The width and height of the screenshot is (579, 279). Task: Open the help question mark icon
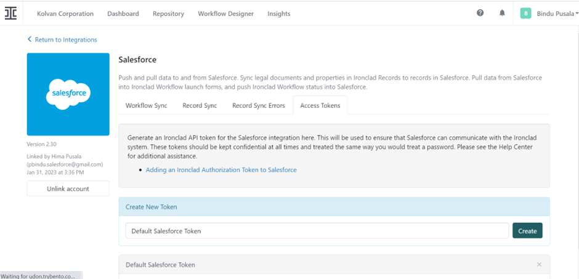click(480, 13)
